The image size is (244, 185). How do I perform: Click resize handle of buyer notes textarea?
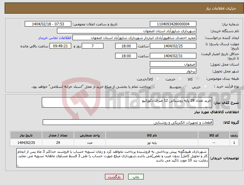click(18, 166)
